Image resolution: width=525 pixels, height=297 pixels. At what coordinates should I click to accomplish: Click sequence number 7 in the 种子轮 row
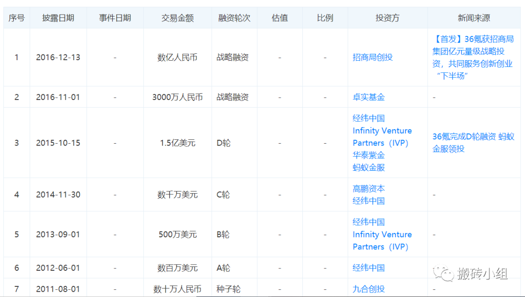[17, 289]
